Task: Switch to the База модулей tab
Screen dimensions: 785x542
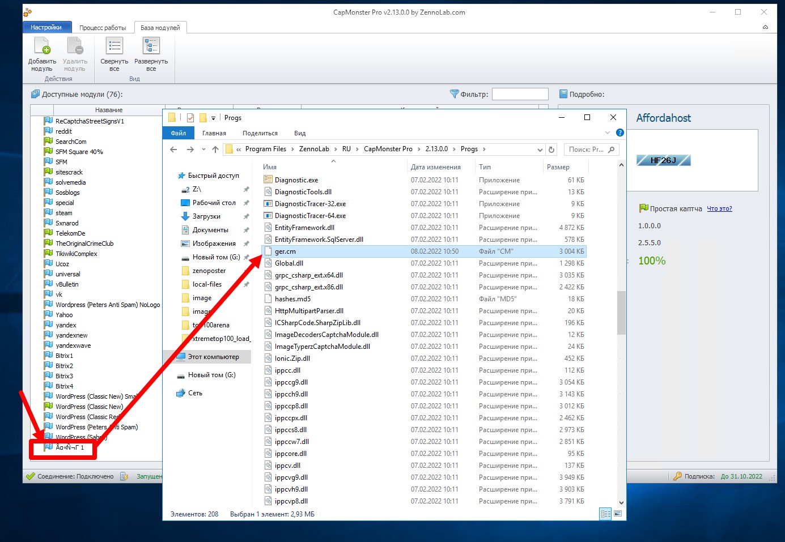Action: point(160,27)
